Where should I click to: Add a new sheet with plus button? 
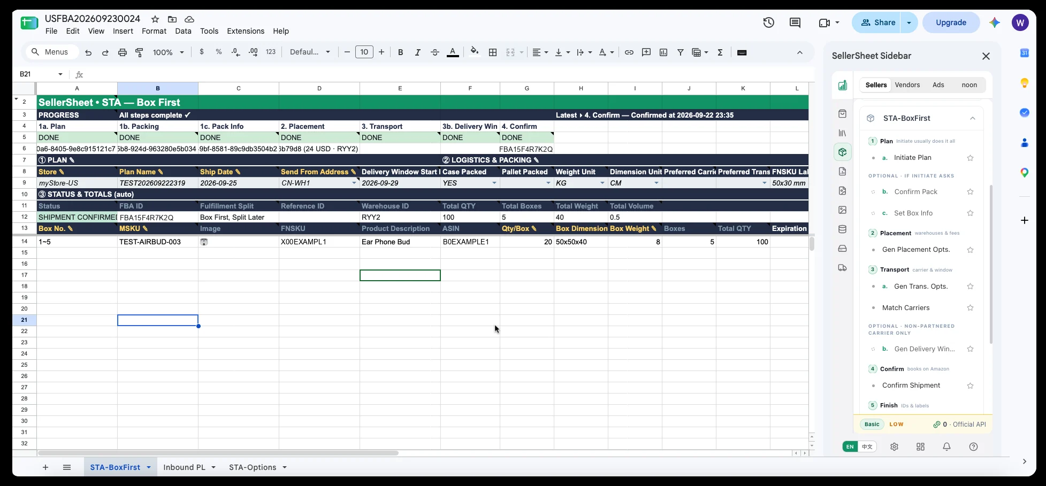point(45,467)
